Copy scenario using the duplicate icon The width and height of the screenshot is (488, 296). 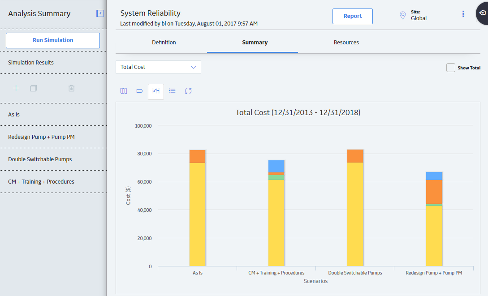[33, 88]
